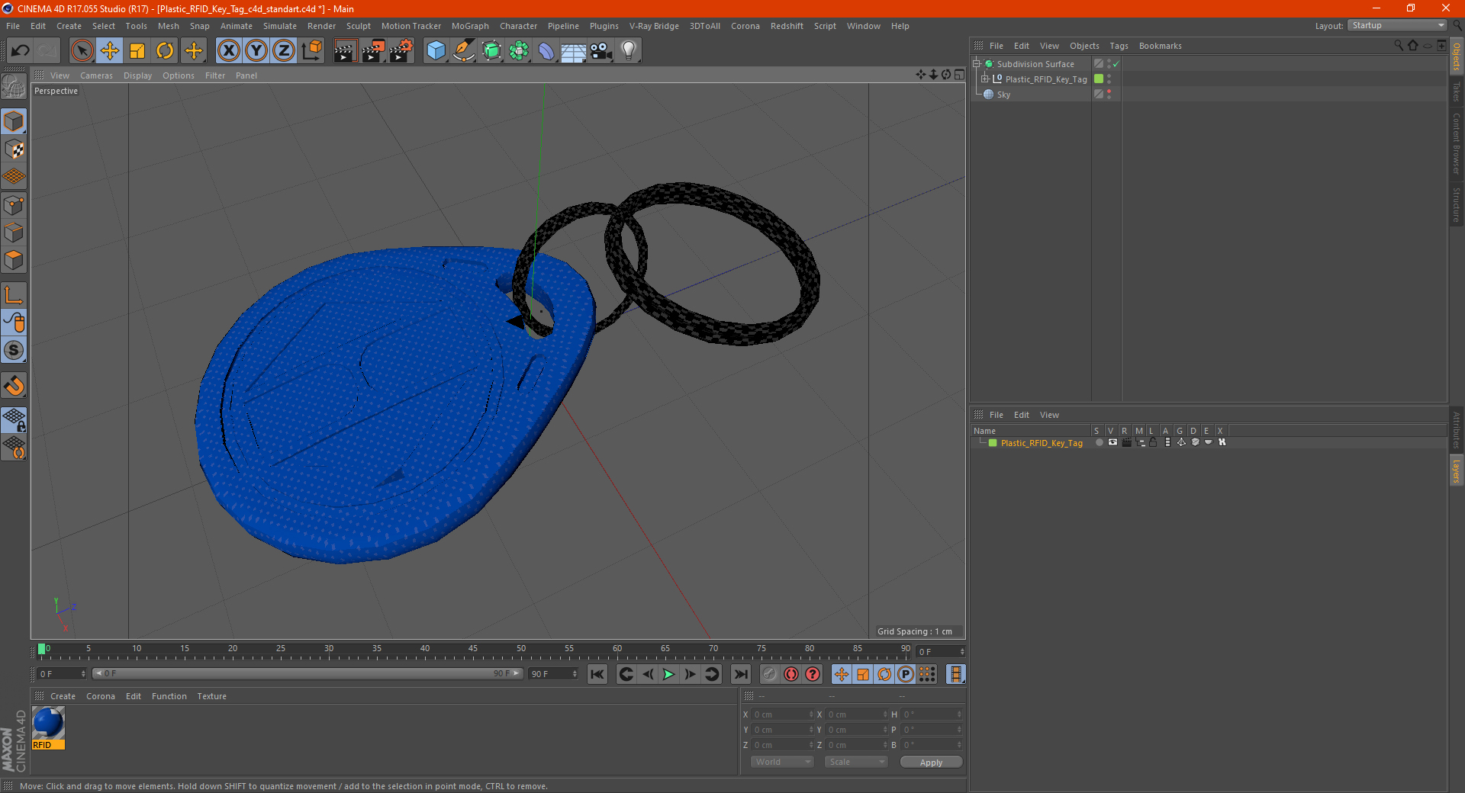Add a camera object icon
The image size is (1465, 793).
[601, 51]
